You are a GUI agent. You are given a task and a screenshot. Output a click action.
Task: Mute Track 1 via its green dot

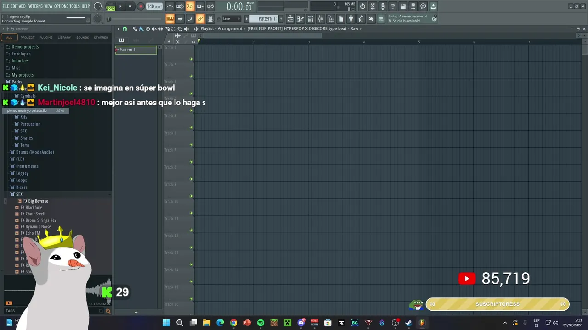pyautogui.click(x=191, y=59)
